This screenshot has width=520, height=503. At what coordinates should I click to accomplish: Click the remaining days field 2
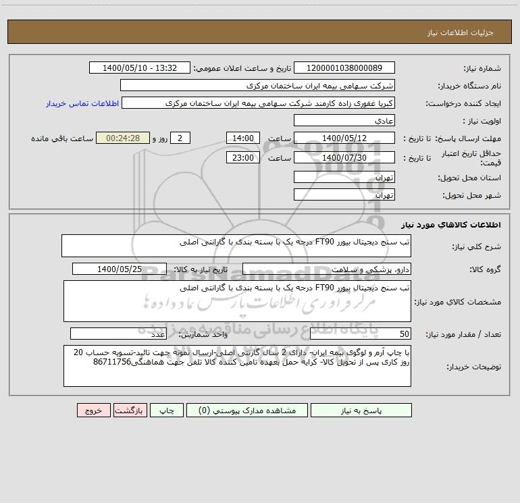click(180, 138)
